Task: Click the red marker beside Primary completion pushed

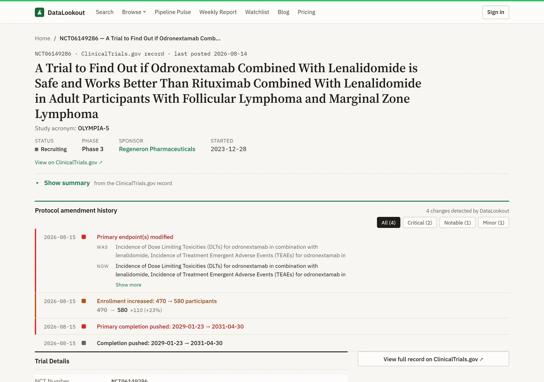Action: pyautogui.click(x=84, y=327)
